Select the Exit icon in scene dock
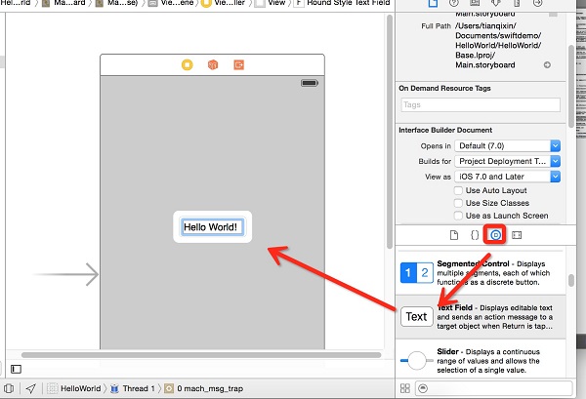This screenshot has height=399, width=586. 237,65
